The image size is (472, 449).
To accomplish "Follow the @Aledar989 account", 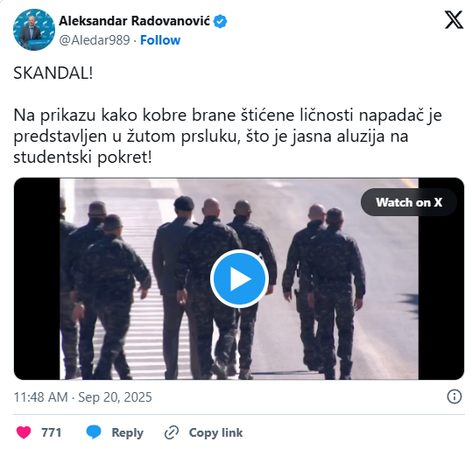I will click(x=160, y=40).
